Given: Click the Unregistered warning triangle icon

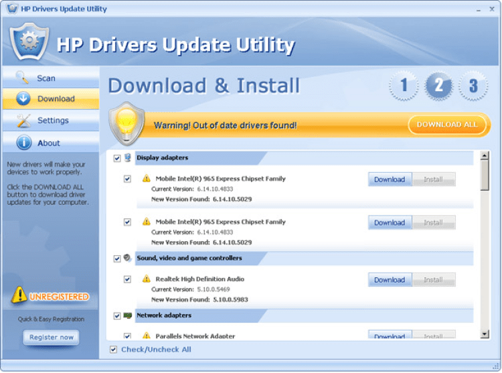Looking at the screenshot, I should (19, 295).
